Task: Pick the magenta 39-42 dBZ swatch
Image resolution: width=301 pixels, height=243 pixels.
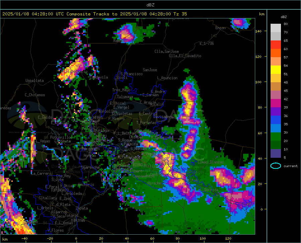Action: click(x=276, y=103)
